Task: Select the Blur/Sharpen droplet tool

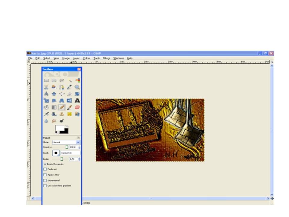Action: coord(46,121)
